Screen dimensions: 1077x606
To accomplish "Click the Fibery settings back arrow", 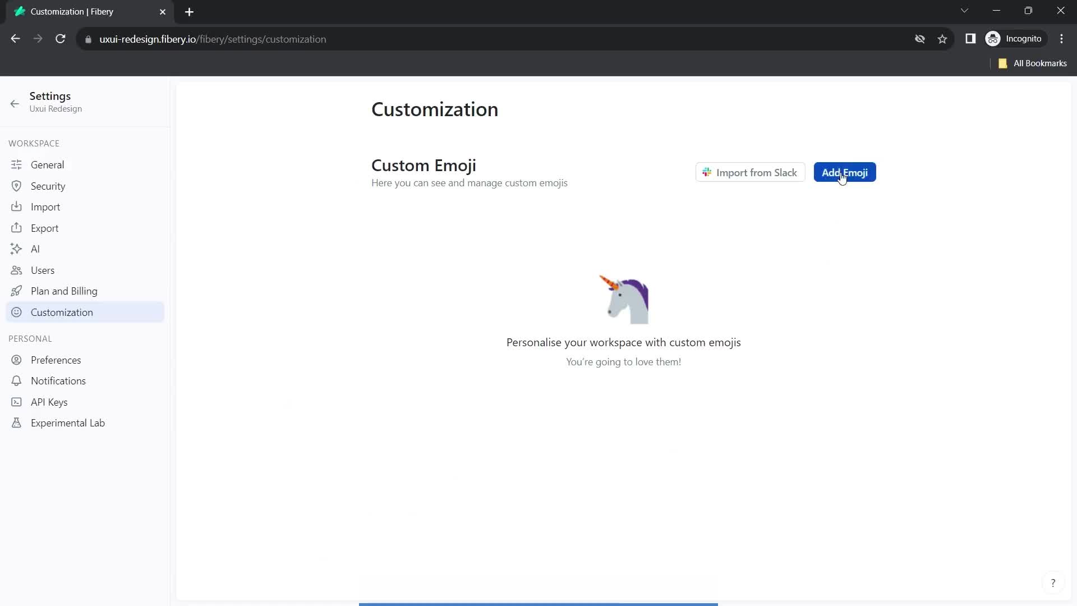I will (x=15, y=103).
